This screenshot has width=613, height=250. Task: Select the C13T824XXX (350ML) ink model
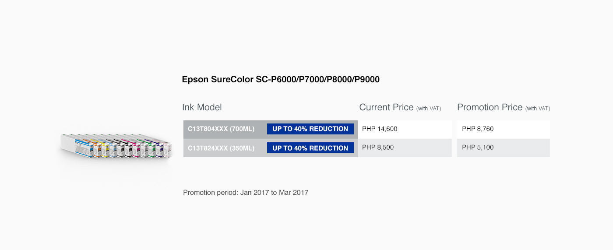[221, 148]
